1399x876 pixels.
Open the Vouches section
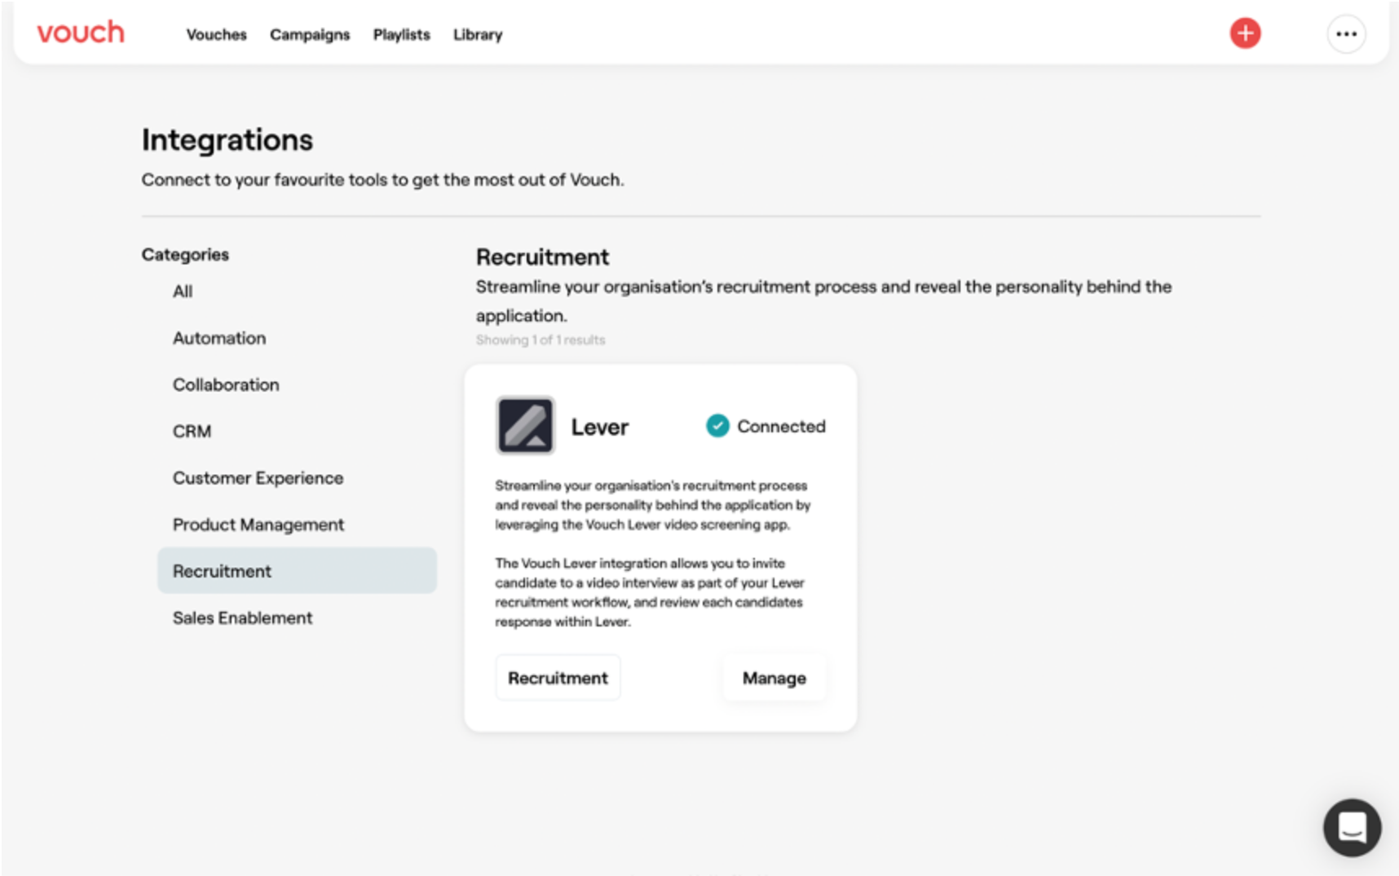tap(216, 34)
